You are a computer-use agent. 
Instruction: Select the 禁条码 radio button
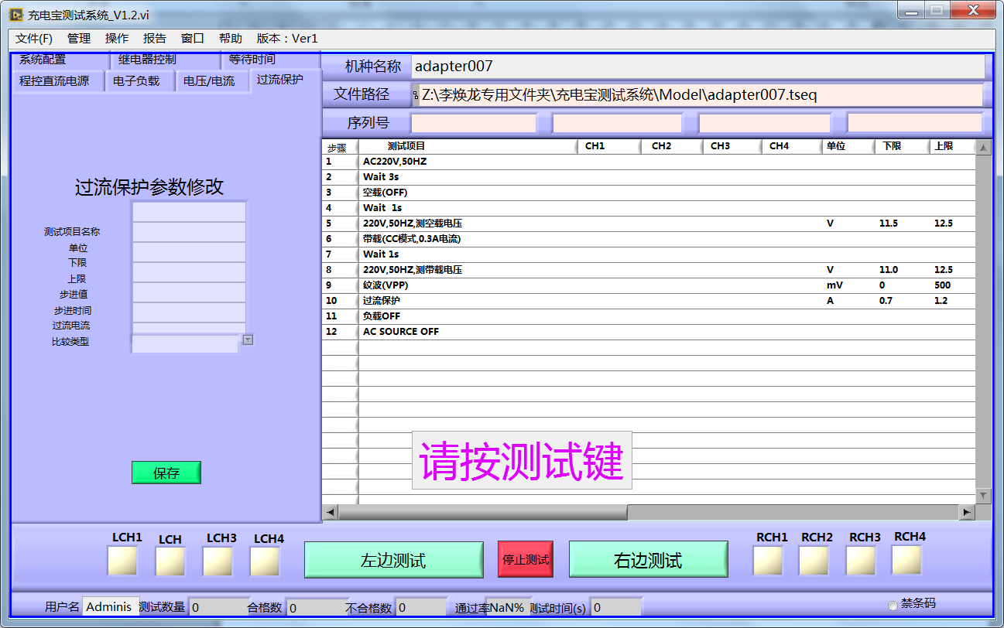click(893, 605)
